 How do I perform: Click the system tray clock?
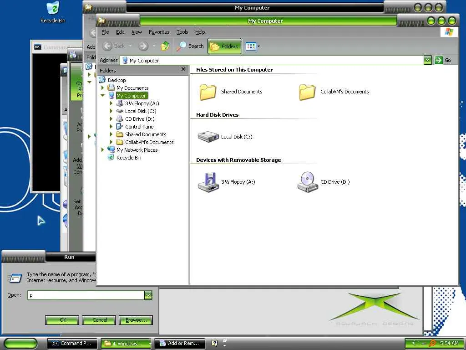[449, 343]
